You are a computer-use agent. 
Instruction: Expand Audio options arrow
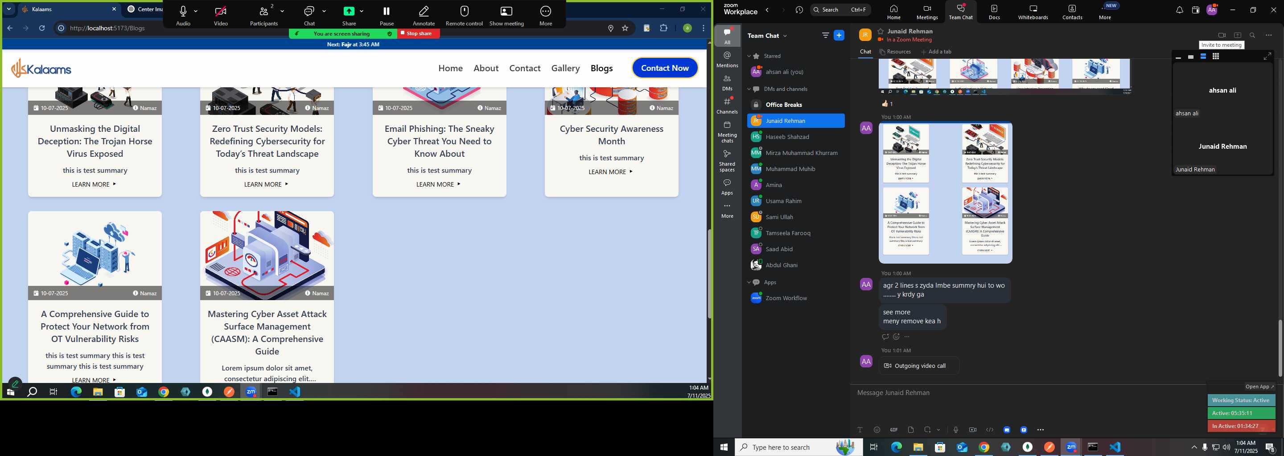(x=196, y=11)
